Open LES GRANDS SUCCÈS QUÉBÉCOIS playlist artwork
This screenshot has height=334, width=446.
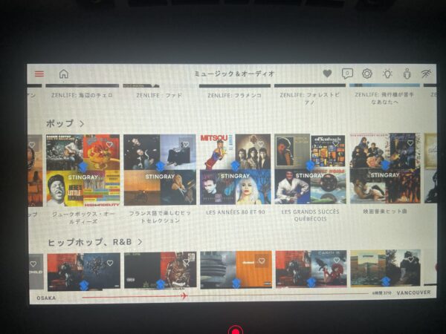click(x=310, y=168)
